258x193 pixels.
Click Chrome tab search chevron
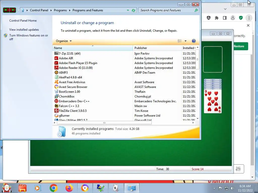pos(225,9)
